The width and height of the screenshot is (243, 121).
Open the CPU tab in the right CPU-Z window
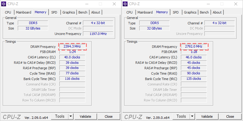click(130, 12)
